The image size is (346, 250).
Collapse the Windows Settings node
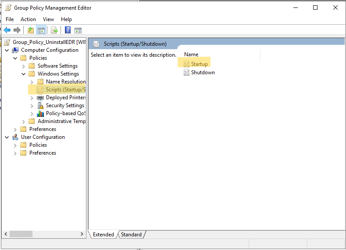(24, 74)
